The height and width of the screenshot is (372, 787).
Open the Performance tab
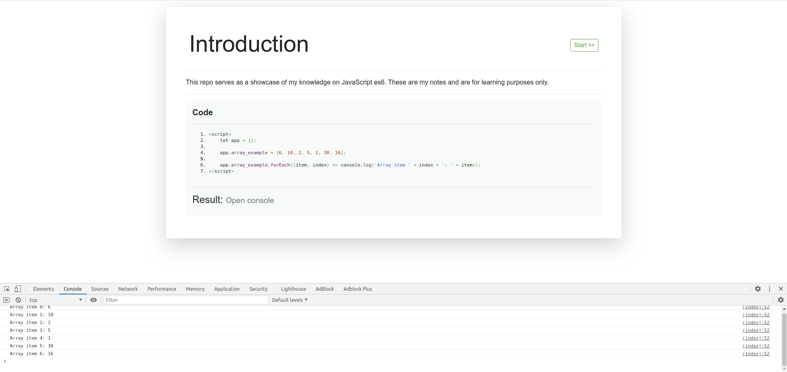(162, 289)
